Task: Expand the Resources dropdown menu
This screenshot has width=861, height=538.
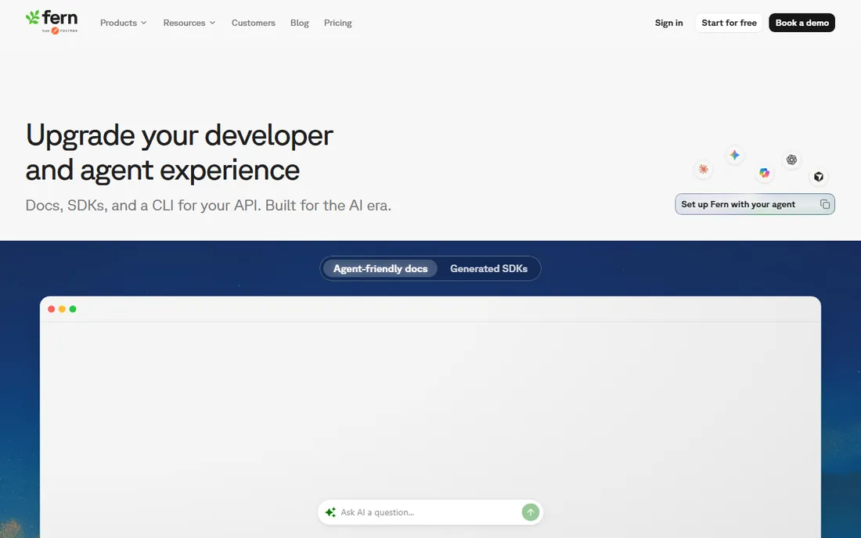Action: [189, 23]
